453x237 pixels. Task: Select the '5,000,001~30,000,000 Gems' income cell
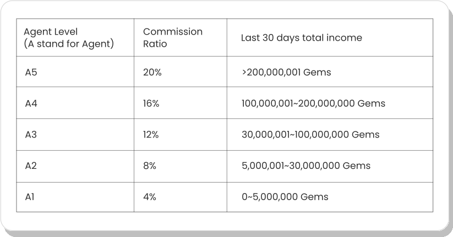click(x=305, y=166)
